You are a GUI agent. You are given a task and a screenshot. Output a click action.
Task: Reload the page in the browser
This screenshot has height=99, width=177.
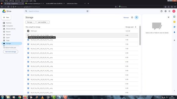point(8,7)
